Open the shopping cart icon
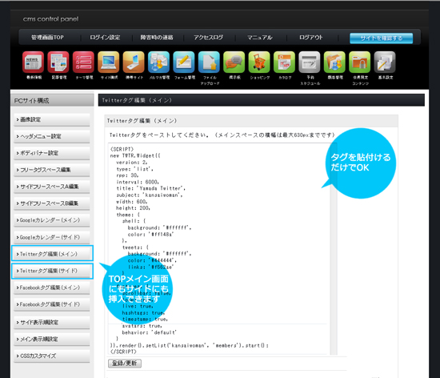This screenshot has width=440, height=378. [259, 62]
